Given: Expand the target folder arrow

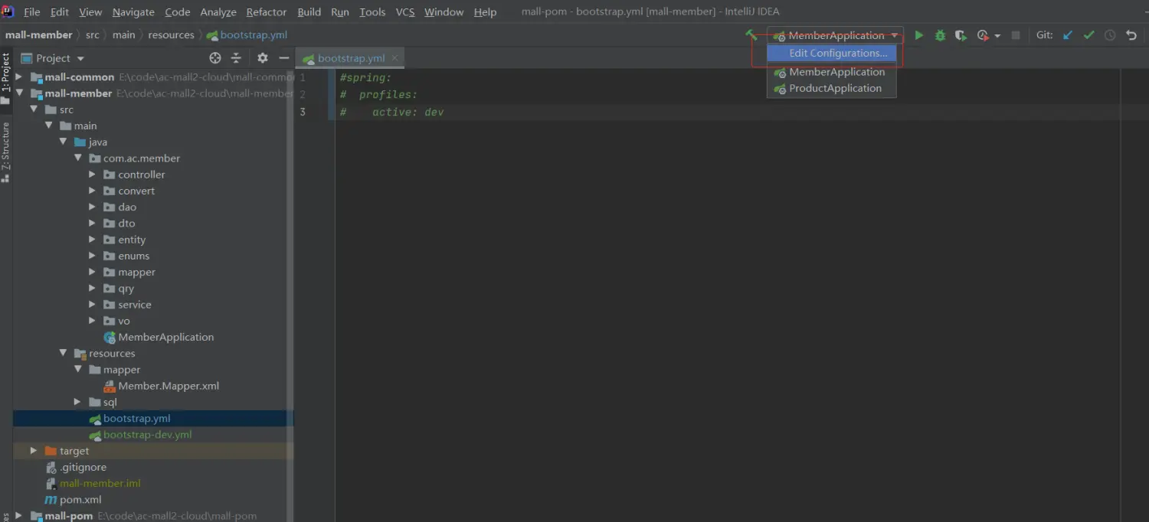Looking at the screenshot, I should click(34, 451).
